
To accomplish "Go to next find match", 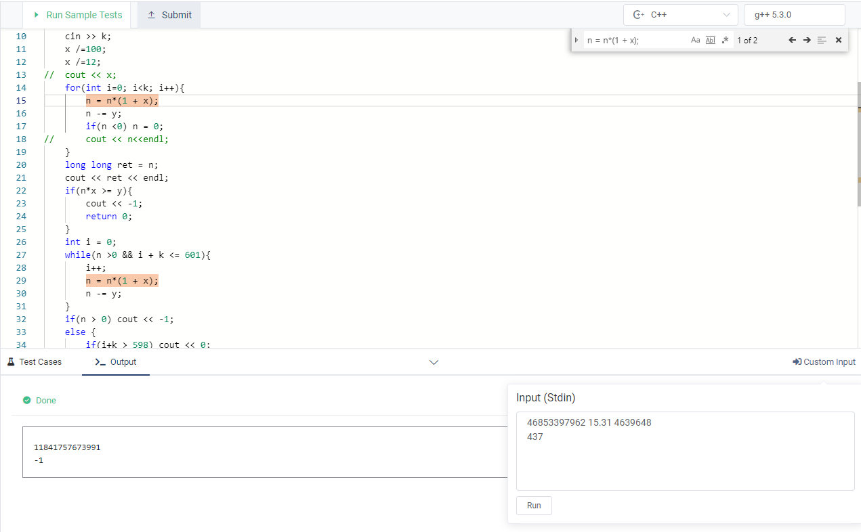I will coord(807,40).
